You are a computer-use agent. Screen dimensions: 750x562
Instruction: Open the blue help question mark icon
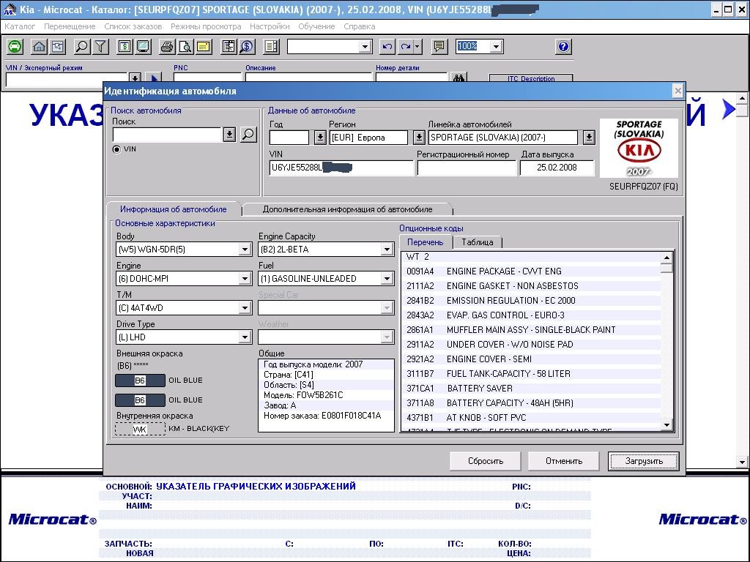[x=563, y=46]
